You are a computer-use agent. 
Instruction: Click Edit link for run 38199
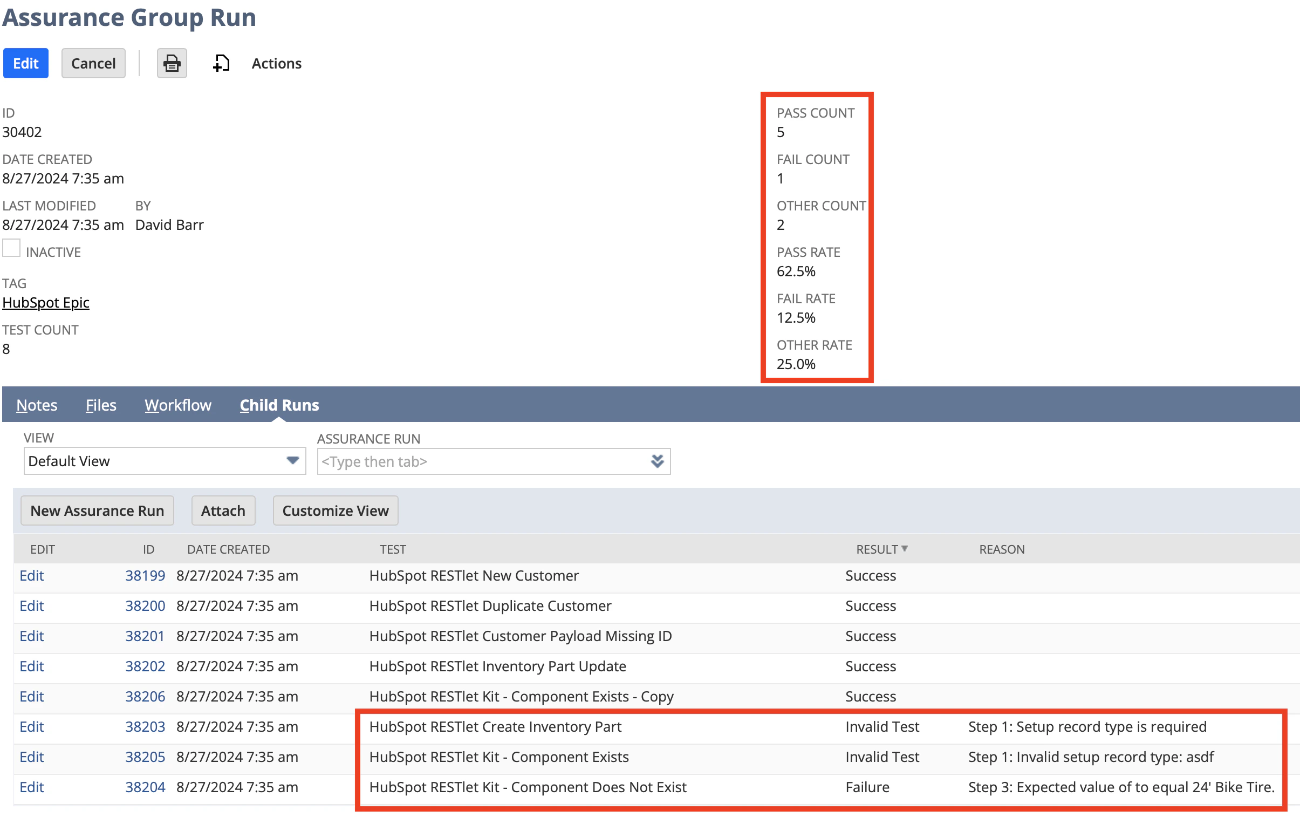31,575
